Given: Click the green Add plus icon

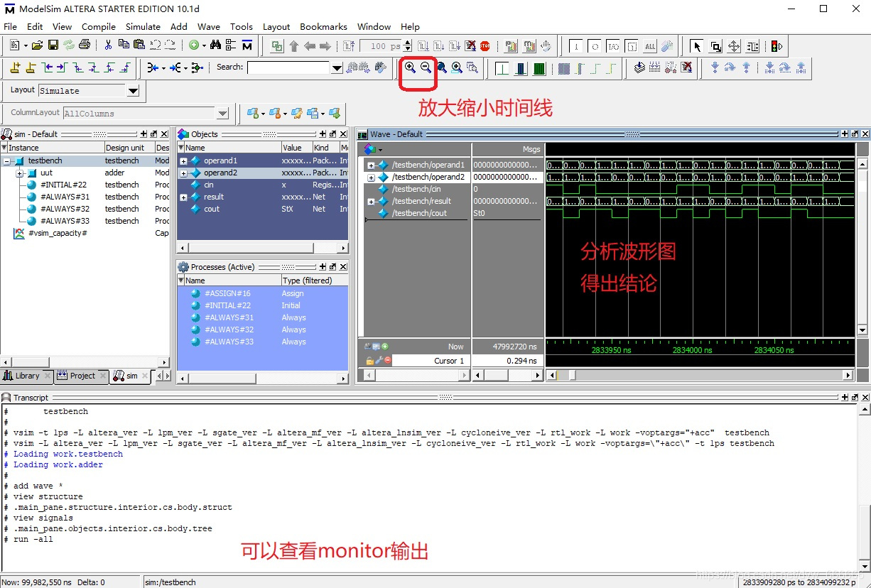Looking at the screenshot, I should coord(194,45).
